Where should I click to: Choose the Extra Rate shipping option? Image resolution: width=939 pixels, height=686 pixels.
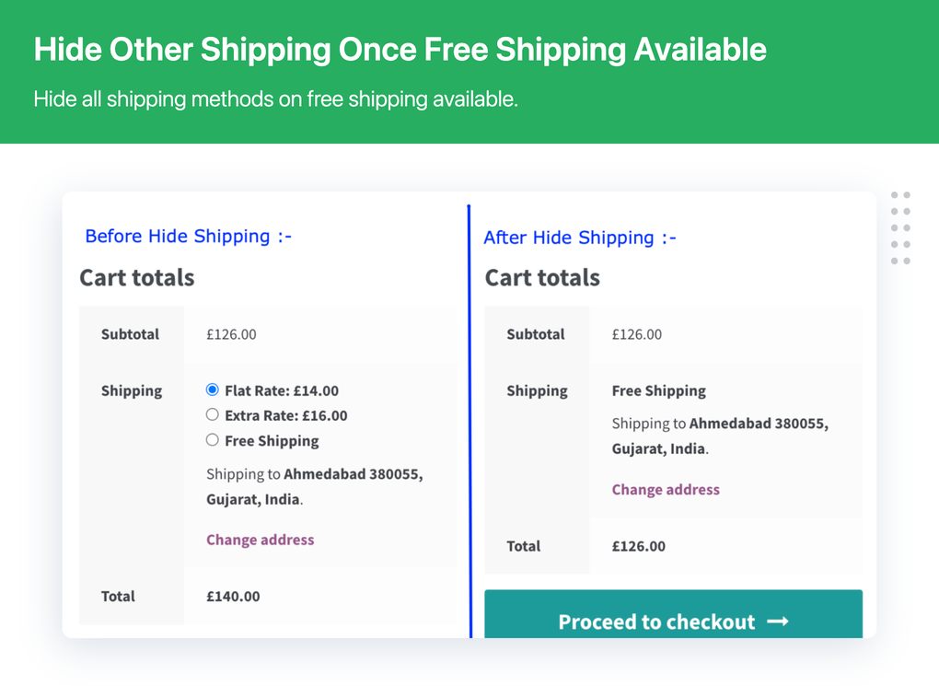(212, 415)
